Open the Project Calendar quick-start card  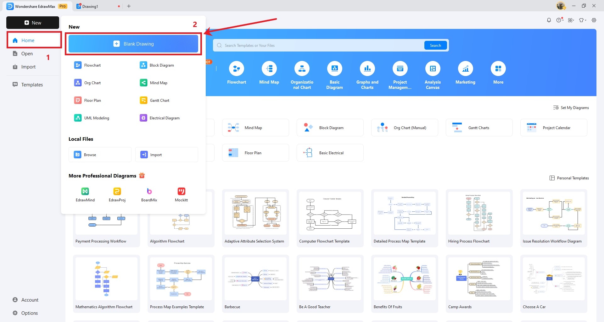point(554,128)
